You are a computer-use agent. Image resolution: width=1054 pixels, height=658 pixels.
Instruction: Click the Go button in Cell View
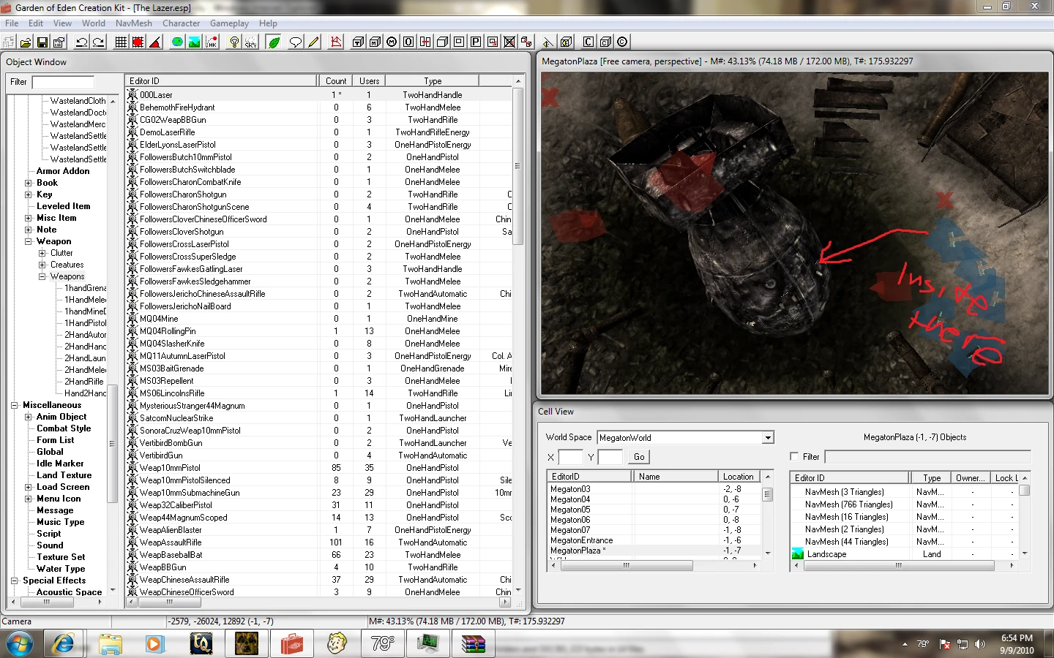tap(639, 457)
